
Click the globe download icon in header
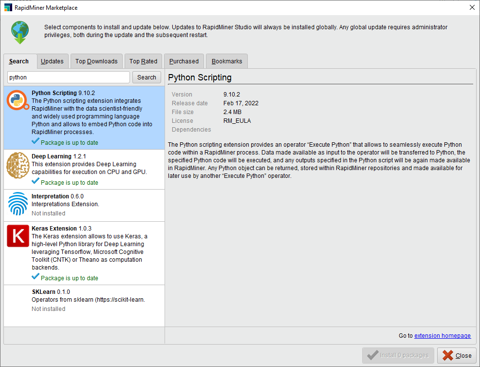coord(20,33)
